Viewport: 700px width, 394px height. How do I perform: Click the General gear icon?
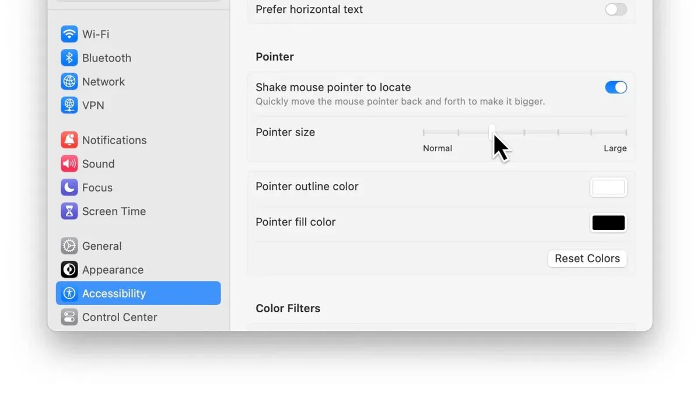(69, 246)
